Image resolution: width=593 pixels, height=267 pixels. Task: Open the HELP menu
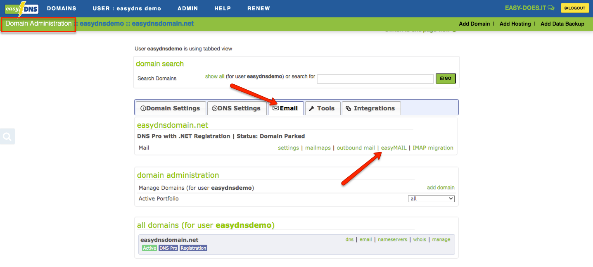[223, 8]
